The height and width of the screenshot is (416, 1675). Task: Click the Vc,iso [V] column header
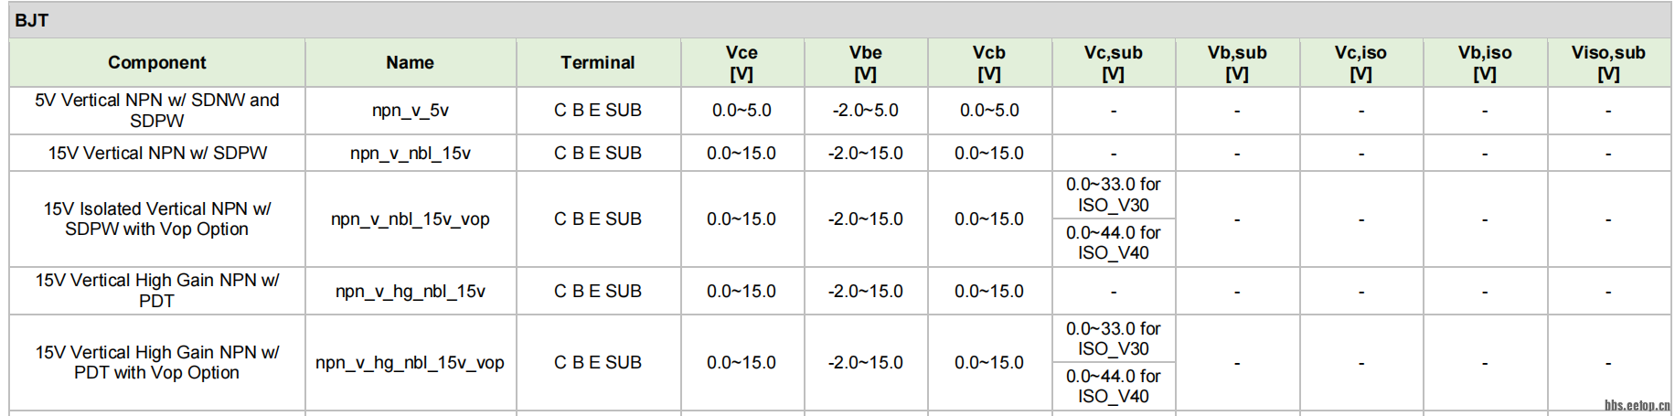[x=1360, y=62]
